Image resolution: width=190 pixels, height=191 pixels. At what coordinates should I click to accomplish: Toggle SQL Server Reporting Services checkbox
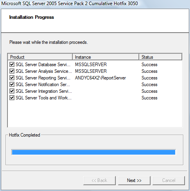pyautogui.click(x=12, y=78)
